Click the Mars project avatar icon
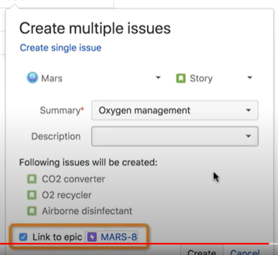This screenshot has width=278, height=255. pyautogui.click(x=33, y=78)
